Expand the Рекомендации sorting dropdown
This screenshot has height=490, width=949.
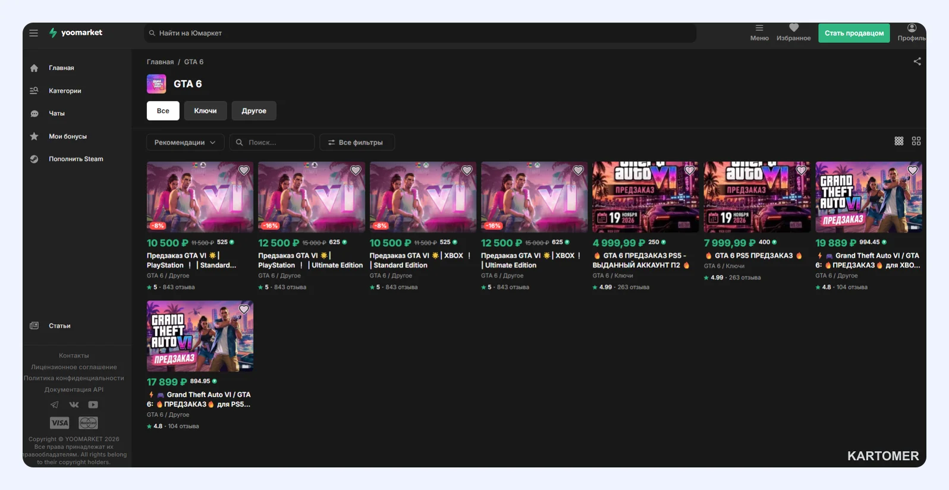click(x=185, y=142)
